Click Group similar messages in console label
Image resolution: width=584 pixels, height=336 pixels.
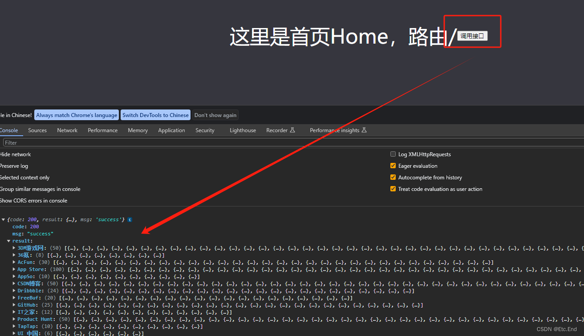40,189
